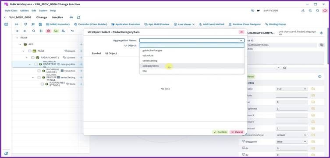
Task: Go back using the arrow before YJH_MOV_0006
Action: [5, 17]
